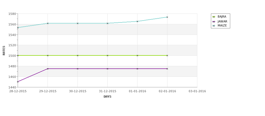Click the 31-12-2015 x-axis date label
Screen dimensions: 265x116
tap(107, 91)
